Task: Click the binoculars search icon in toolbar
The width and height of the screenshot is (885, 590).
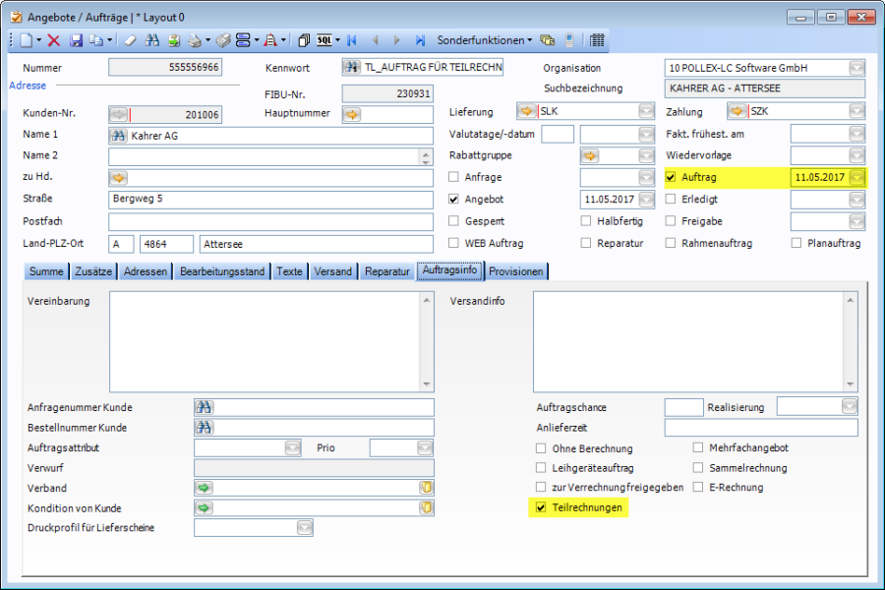Action: click(x=152, y=40)
